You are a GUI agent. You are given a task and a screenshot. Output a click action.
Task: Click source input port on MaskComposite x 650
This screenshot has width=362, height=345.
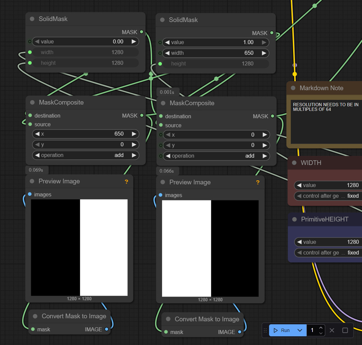tap(30, 124)
